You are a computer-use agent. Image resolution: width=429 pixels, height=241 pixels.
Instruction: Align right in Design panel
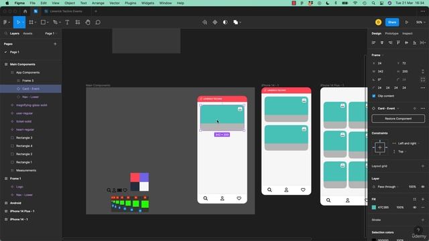coord(390,43)
